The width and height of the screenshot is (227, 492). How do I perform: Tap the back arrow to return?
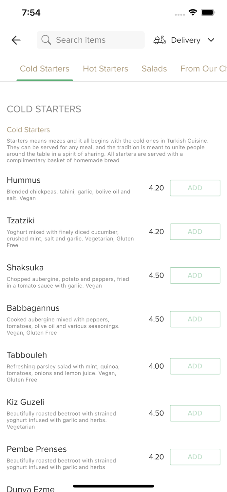16,40
